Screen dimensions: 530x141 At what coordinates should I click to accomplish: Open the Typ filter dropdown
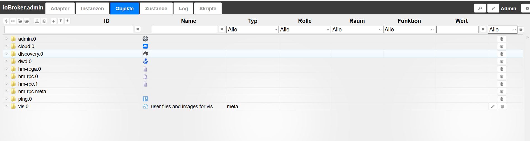click(x=253, y=29)
